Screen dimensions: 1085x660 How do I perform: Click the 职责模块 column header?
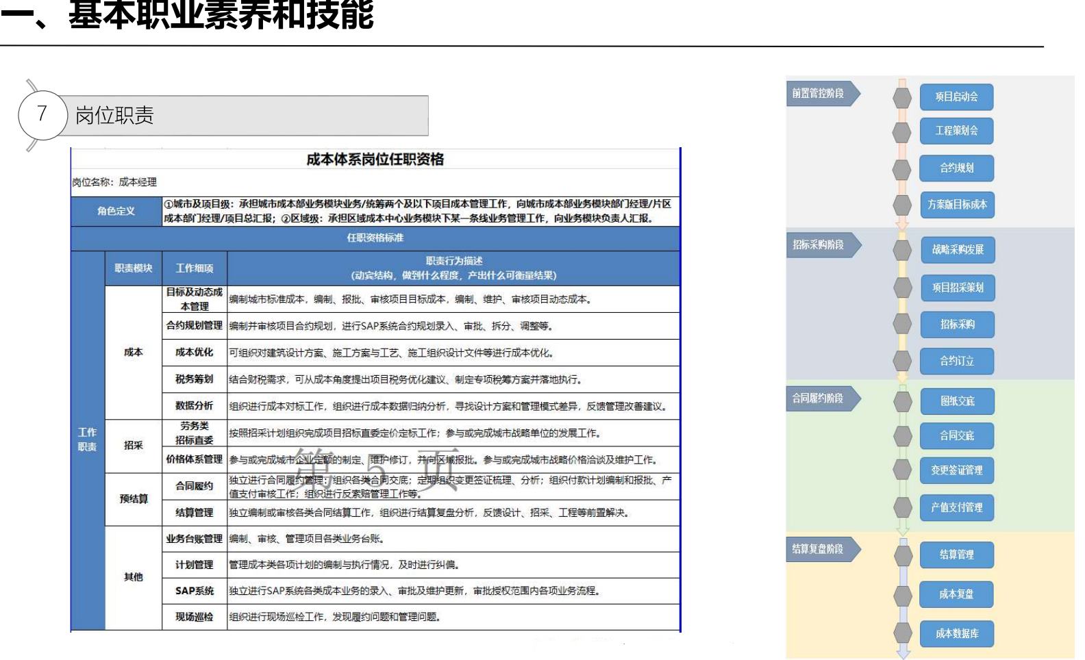pyautogui.click(x=134, y=268)
